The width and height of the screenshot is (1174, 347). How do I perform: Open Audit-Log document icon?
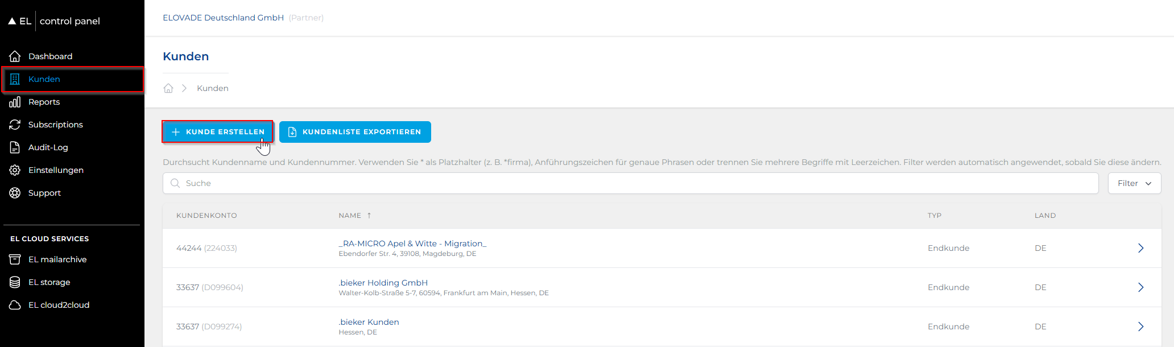pos(15,147)
